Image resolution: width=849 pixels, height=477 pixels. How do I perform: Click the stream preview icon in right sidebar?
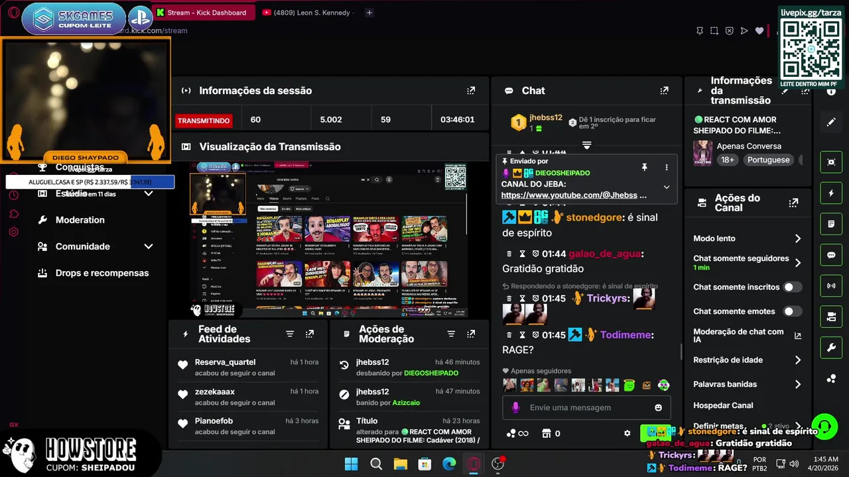[831, 162]
